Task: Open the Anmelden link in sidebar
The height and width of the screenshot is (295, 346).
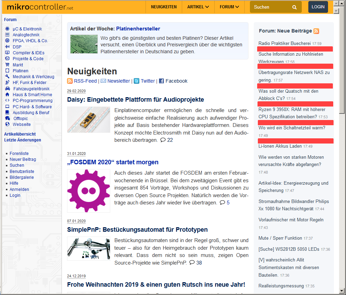Action: click(19, 190)
